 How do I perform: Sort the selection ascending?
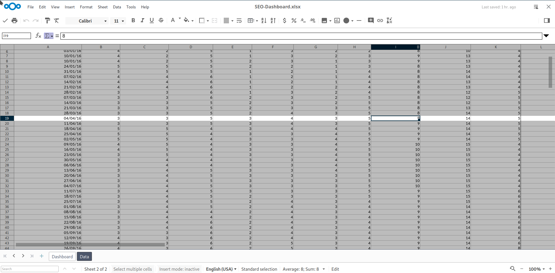click(x=263, y=21)
